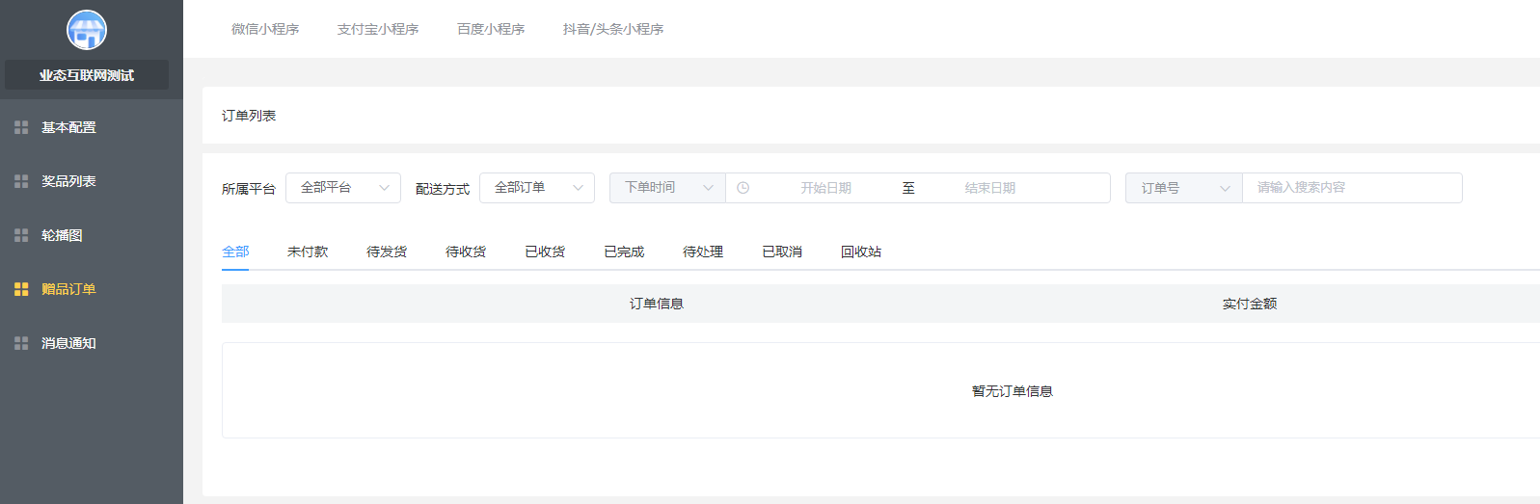This screenshot has height=504, width=1540.
Task: Click the 开始日期 start date field
Action: [x=825, y=188]
